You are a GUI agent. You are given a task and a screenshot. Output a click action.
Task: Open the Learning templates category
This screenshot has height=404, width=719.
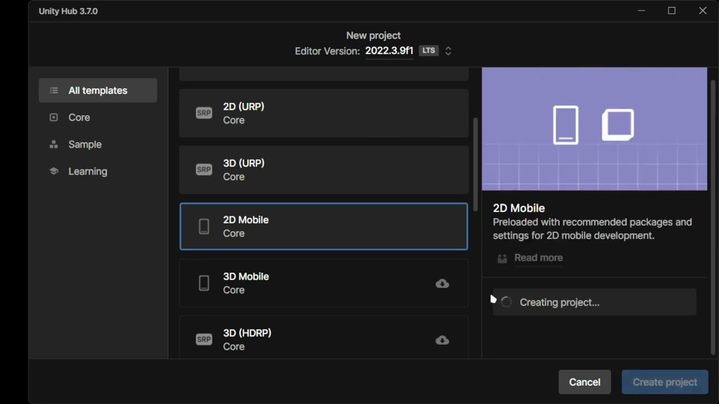coord(98,171)
